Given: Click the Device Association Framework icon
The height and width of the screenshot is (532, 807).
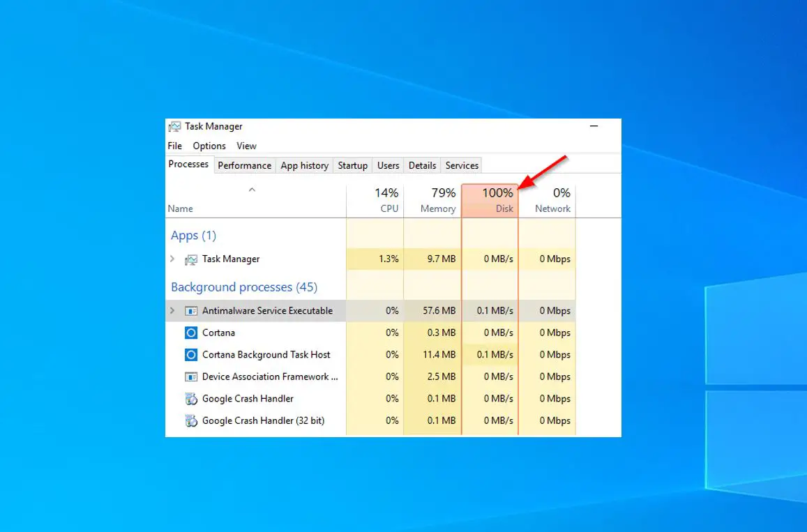Looking at the screenshot, I should click(191, 377).
